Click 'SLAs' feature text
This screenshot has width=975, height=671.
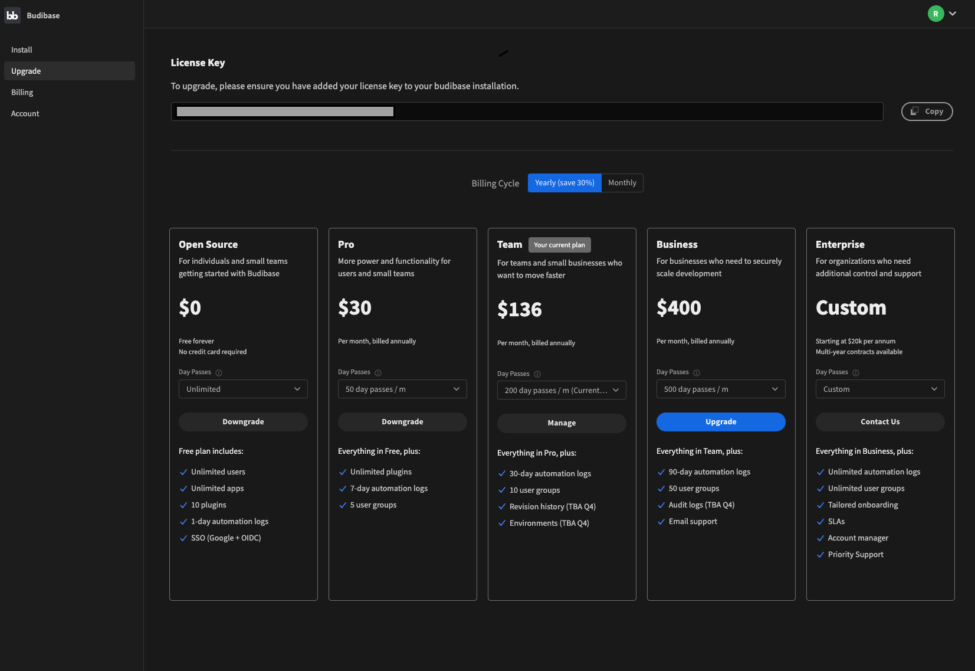point(836,522)
